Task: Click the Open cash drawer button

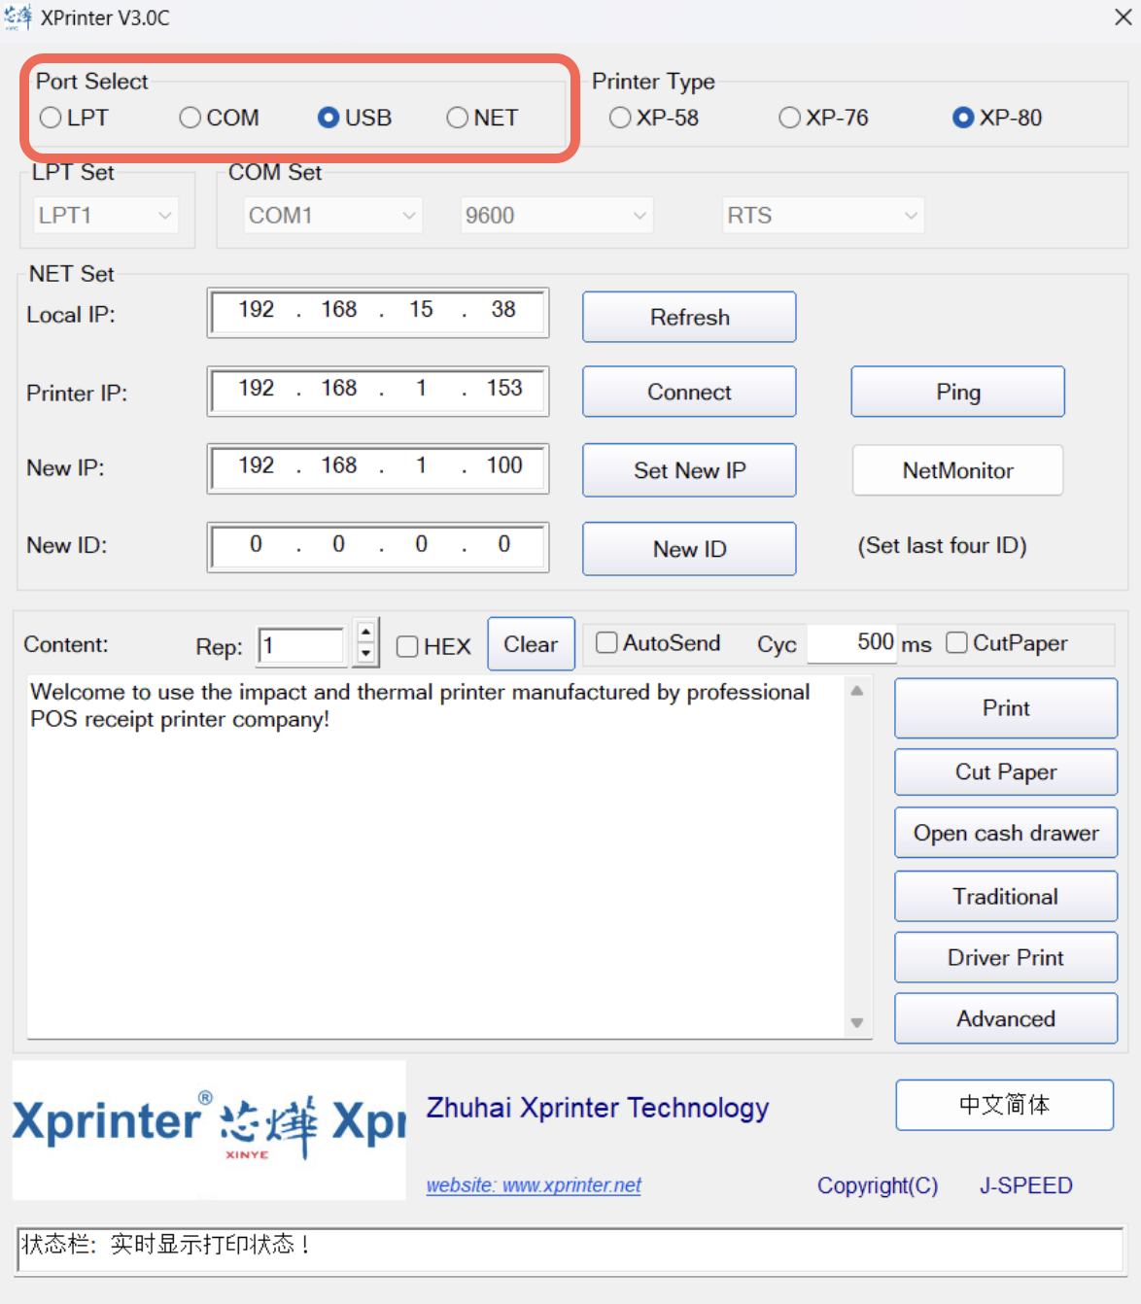Action: 1005,833
